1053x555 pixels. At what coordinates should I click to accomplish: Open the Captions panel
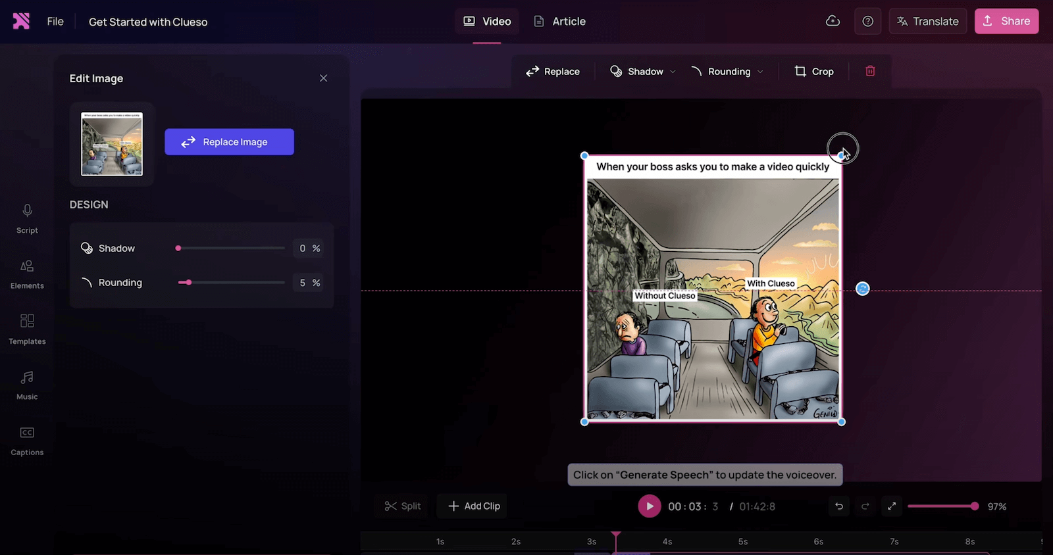pyautogui.click(x=27, y=440)
